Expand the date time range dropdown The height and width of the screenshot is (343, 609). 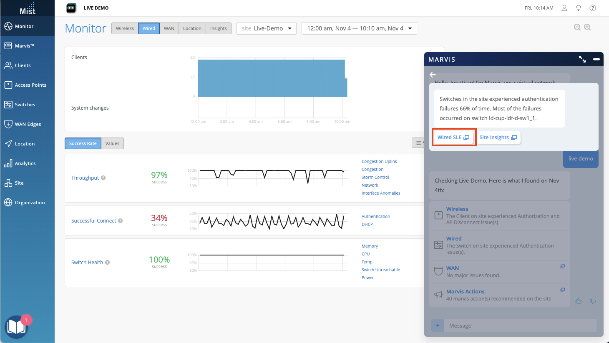359,28
